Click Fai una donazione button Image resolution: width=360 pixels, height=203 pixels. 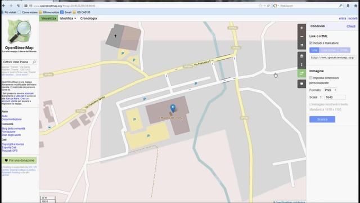click(x=19, y=160)
